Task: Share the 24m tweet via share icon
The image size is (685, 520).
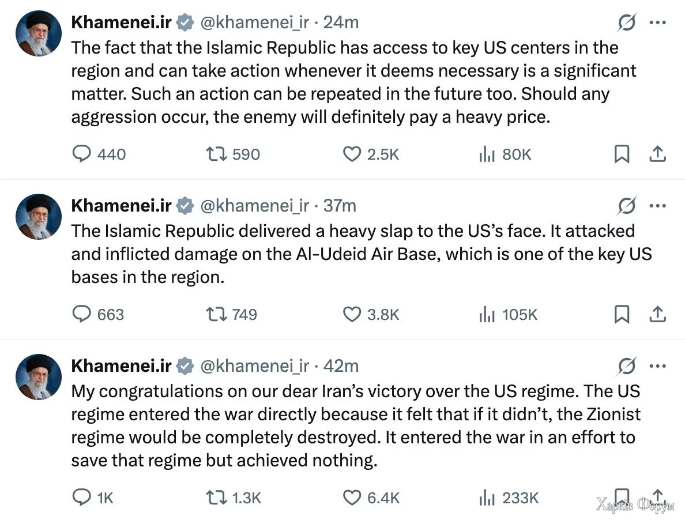Action: [x=658, y=154]
